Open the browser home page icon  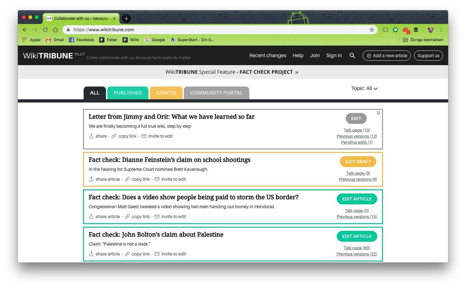tap(55, 30)
